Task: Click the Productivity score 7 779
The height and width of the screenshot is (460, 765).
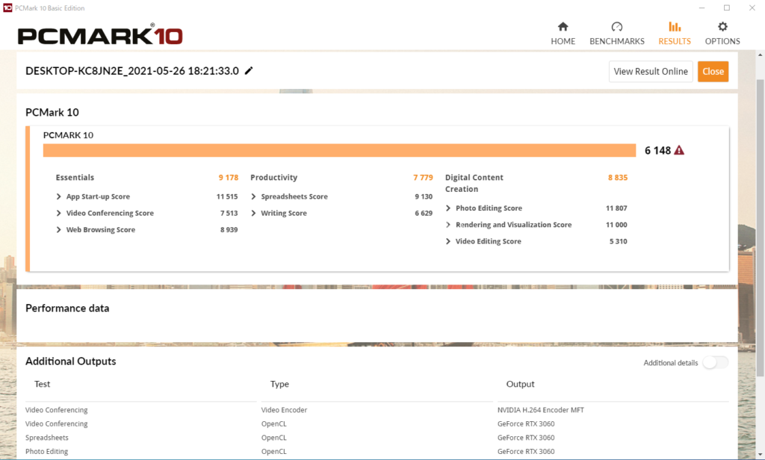Action: click(x=423, y=178)
